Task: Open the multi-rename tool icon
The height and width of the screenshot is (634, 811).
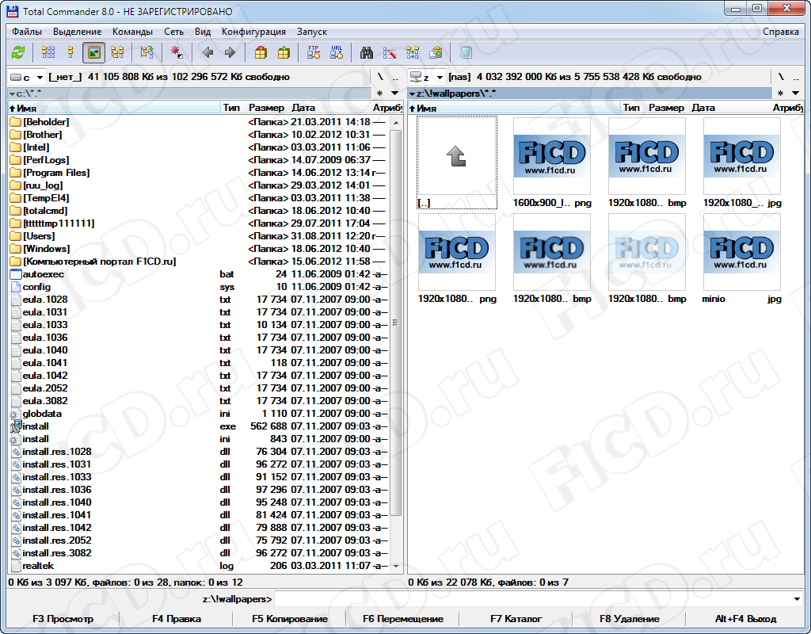Action: click(390, 52)
